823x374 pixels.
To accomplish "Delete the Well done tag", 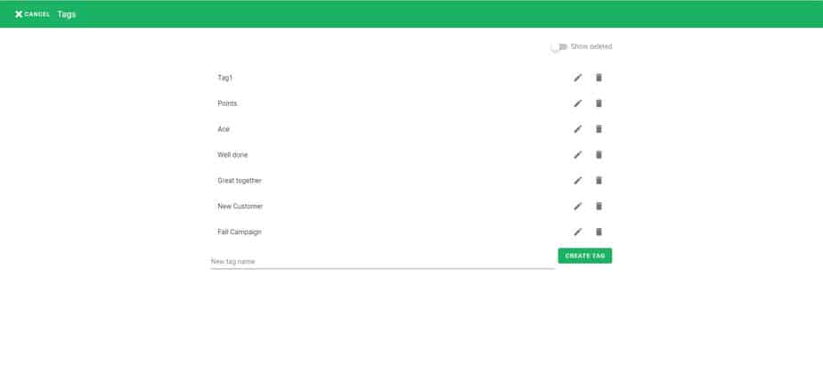I will coord(599,155).
